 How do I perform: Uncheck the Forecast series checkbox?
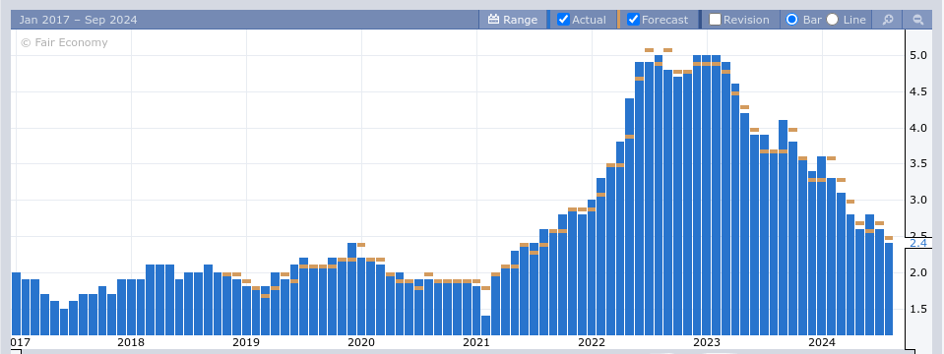tap(633, 20)
